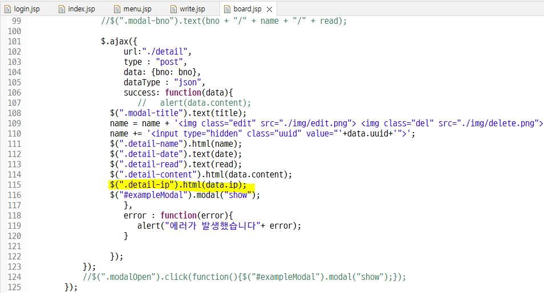Click highlighted $(".detail-ip").html(data.ip) line
544x293 pixels.
[178, 185]
